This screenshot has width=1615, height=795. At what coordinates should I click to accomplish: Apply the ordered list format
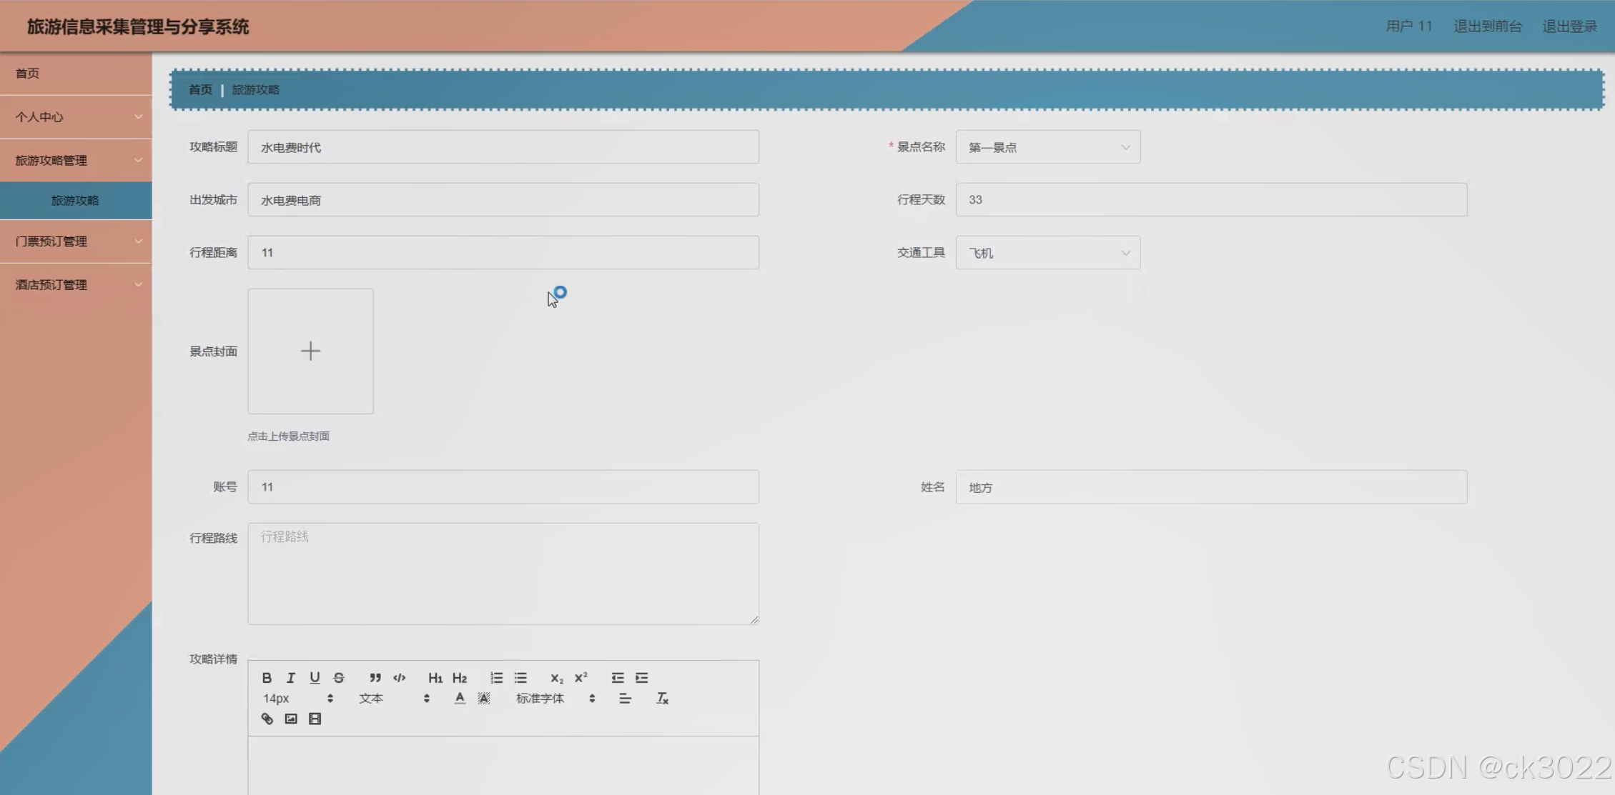point(496,678)
